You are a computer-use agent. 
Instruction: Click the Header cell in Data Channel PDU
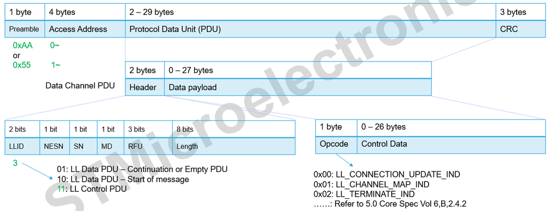tap(145, 87)
